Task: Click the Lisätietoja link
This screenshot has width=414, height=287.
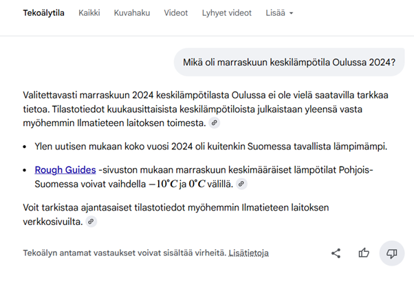Action: pyautogui.click(x=249, y=253)
